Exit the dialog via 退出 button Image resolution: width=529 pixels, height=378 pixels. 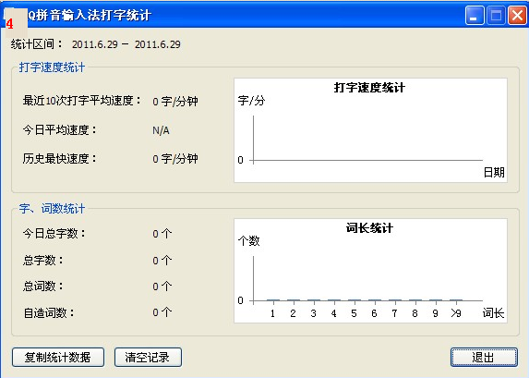pos(484,357)
